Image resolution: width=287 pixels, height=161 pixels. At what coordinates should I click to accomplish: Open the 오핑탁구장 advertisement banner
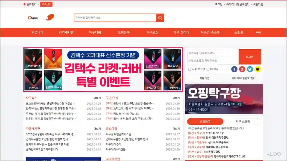224,99
